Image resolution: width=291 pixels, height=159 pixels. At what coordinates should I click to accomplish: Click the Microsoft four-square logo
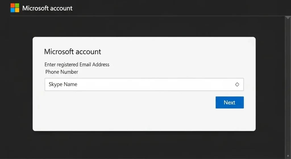pos(15,8)
